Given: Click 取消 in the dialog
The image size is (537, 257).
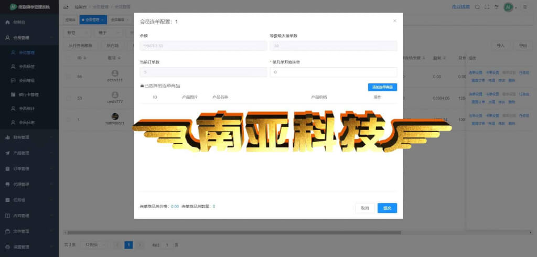Looking at the screenshot, I should (365, 208).
